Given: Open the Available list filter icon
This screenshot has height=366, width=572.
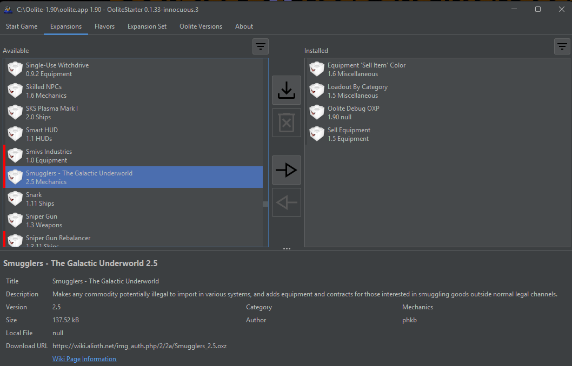Looking at the screenshot, I should 261,46.
